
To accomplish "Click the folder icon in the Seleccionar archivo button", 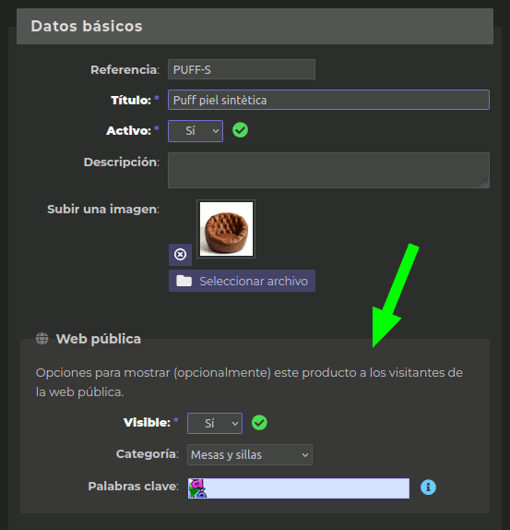I will point(184,281).
